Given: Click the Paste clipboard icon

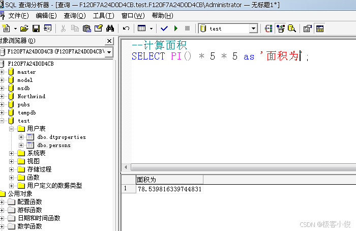Looking at the screenshot, I should point(87,28).
